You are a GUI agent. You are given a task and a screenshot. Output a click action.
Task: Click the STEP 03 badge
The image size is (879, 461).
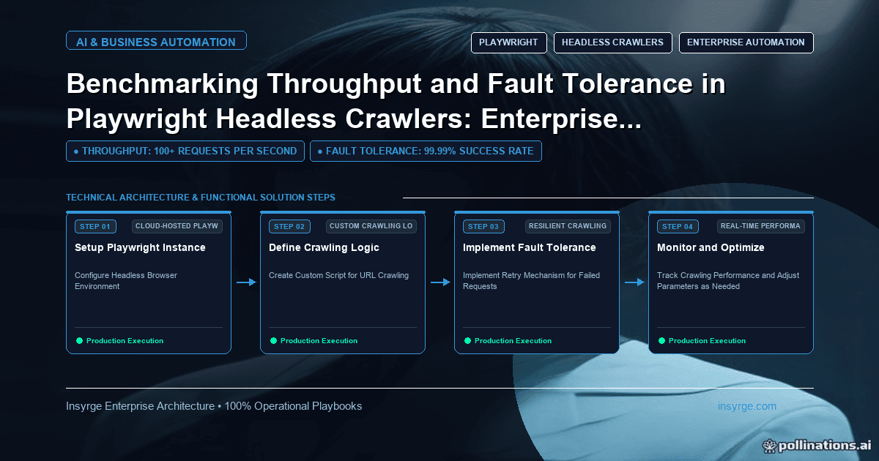click(x=483, y=226)
